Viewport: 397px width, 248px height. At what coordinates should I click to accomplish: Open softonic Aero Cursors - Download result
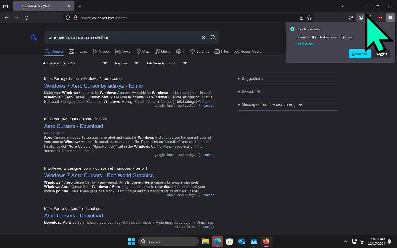(x=74, y=126)
